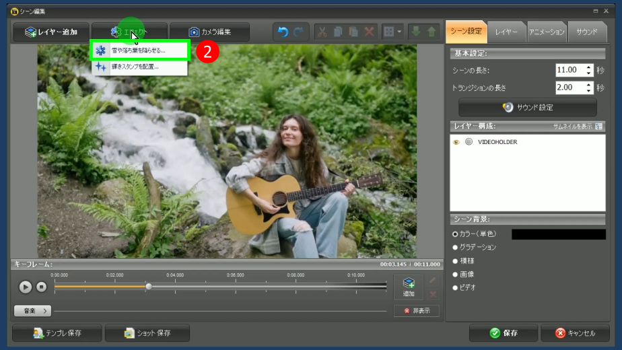Open the サウンド設定 button
This screenshot has width=622, height=350.
click(528, 107)
